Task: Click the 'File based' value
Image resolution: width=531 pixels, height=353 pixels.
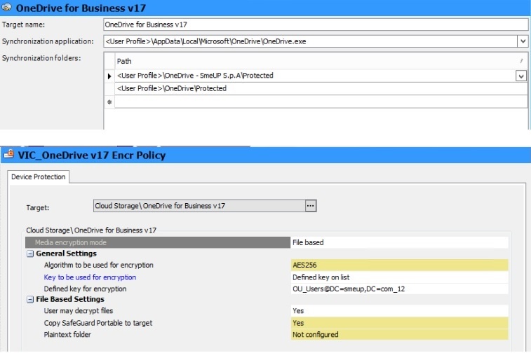Action: pyautogui.click(x=400, y=242)
